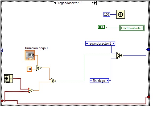Click the Multiply function node
The width and height of the screenshot is (153, 120).
pos(39,68)
